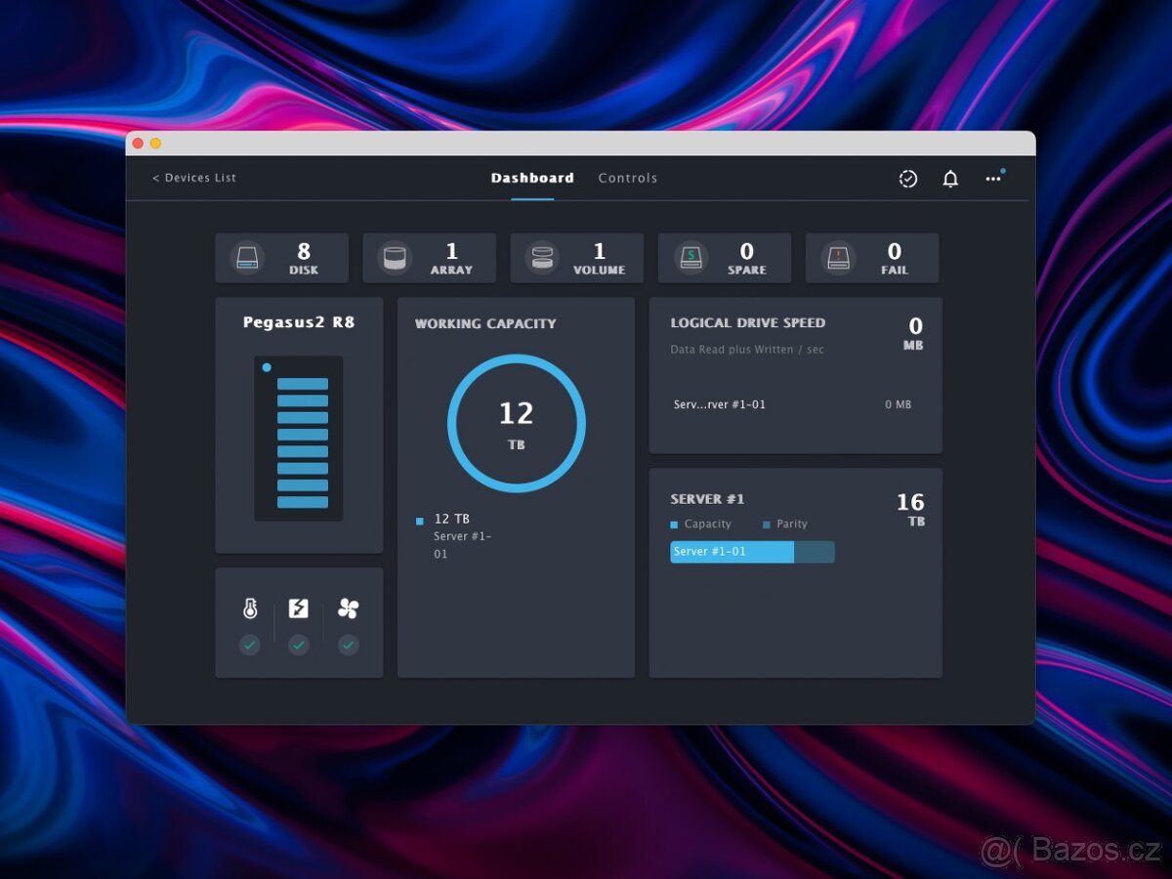
Task: Click the power status icon
Action: pos(299,608)
